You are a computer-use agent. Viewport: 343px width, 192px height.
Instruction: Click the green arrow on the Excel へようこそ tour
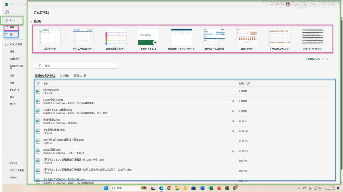click(x=155, y=42)
